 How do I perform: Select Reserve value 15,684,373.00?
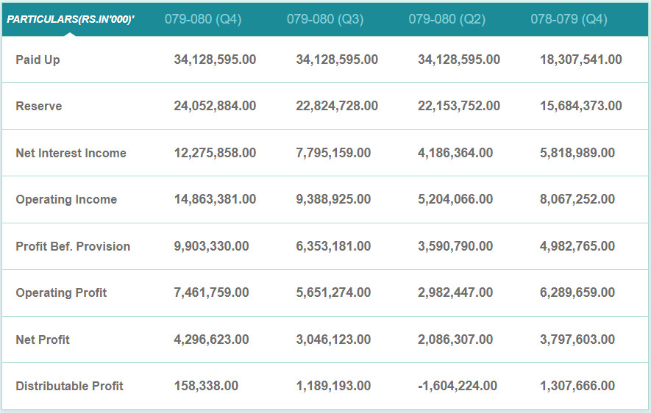(x=581, y=106)
